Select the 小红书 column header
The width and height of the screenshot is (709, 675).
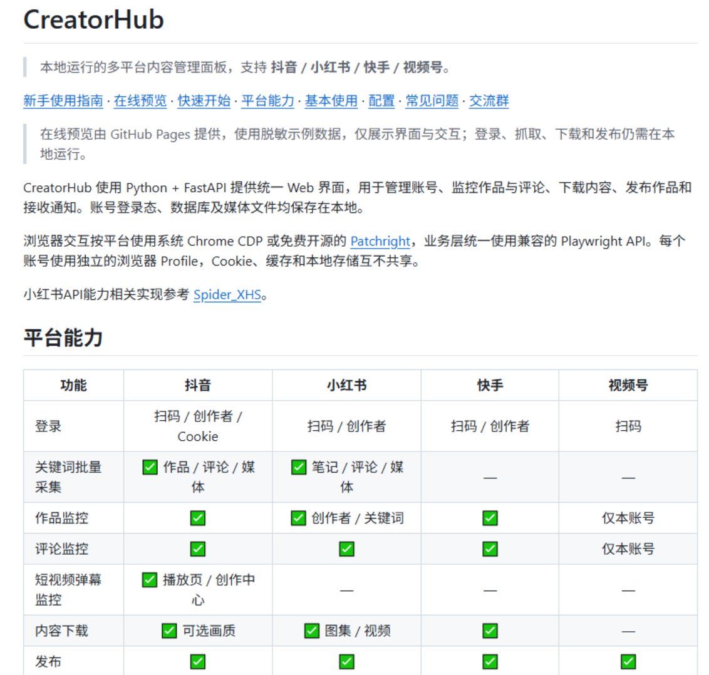(x=347, y=385)
